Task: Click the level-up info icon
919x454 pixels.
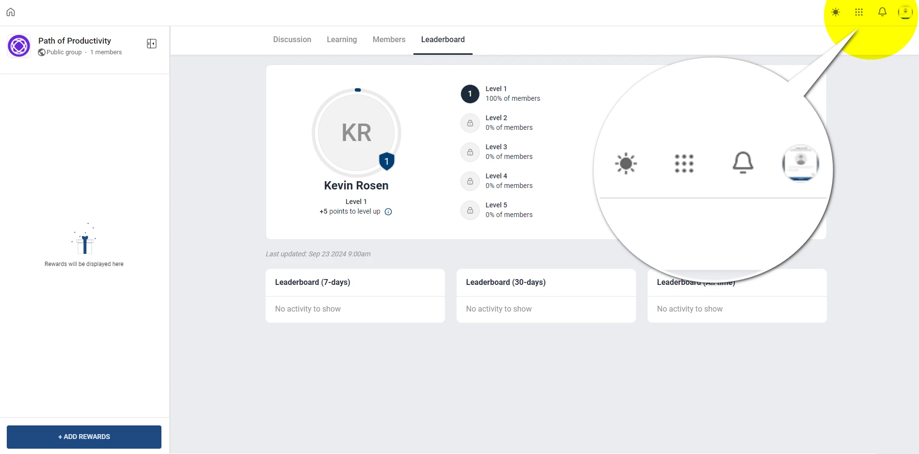Action: (x=388, y=212)
